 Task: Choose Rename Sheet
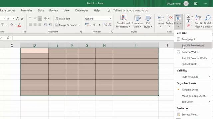(x=193, y=90)
